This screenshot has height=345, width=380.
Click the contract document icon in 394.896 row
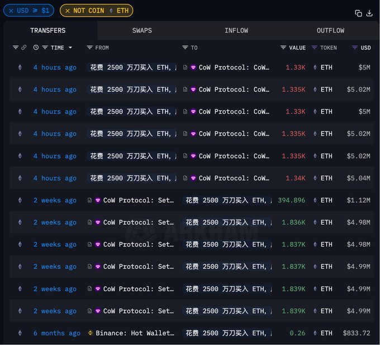point(89,200)
